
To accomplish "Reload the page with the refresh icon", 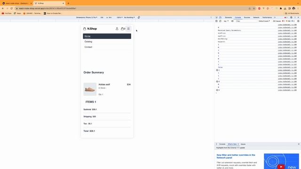I will coord(11,8).
